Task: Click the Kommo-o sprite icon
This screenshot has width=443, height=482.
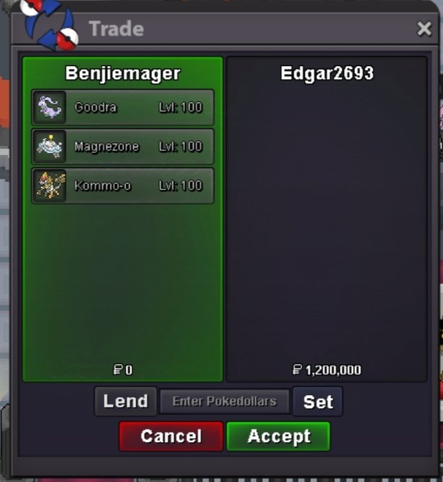Action: [x=50, y=185]
